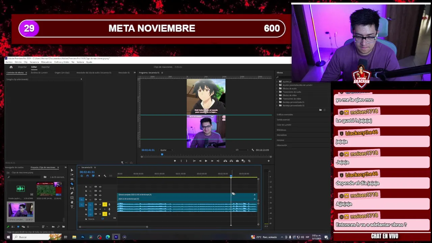Open the Historial panel
Screen dimensions: 432x243
280,140
